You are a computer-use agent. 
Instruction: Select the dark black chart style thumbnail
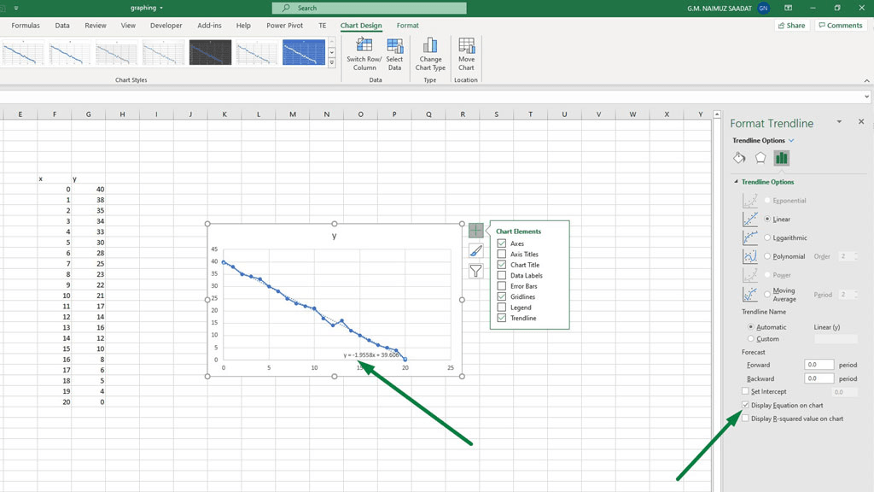click(210, 52)
